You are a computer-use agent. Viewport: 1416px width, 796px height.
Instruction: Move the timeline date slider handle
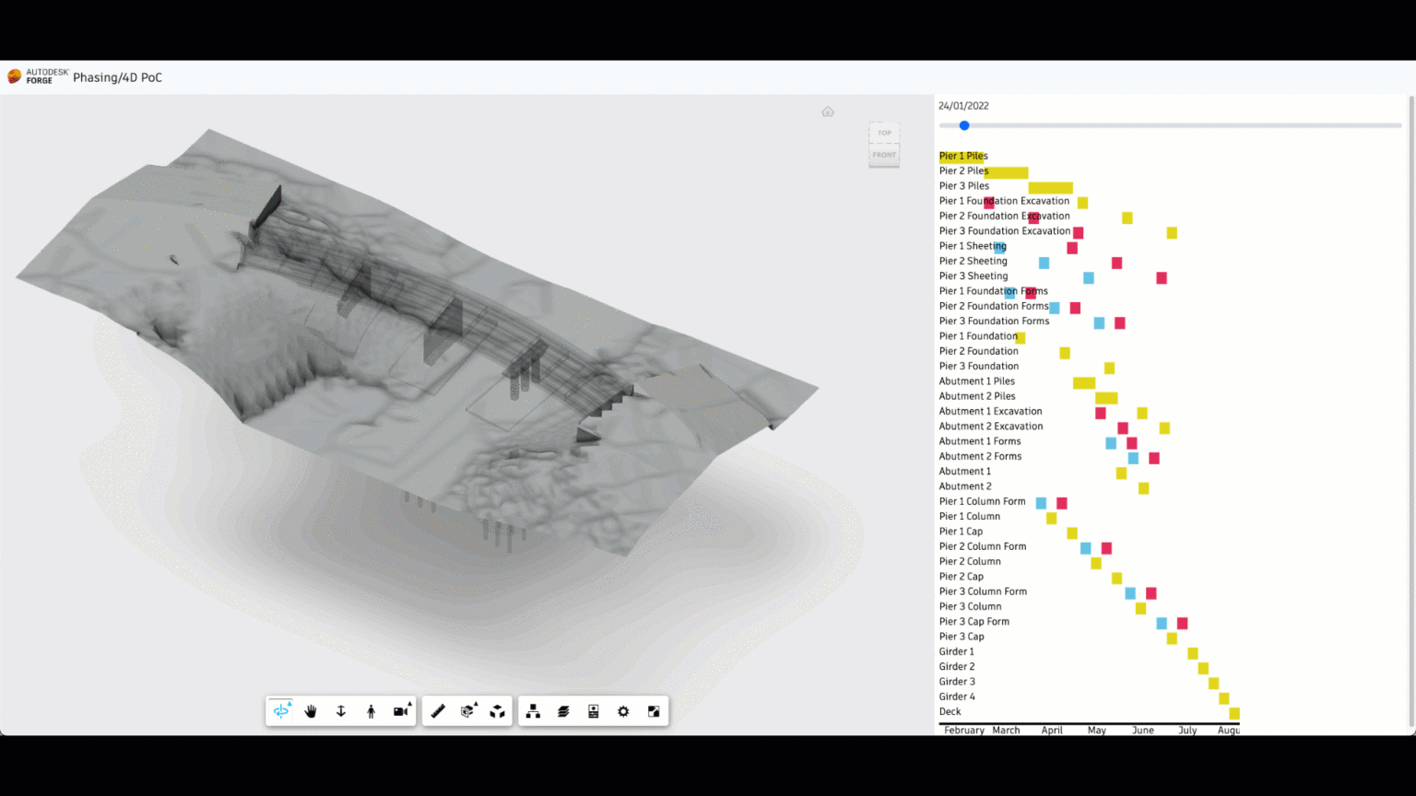tap(963, 125)
